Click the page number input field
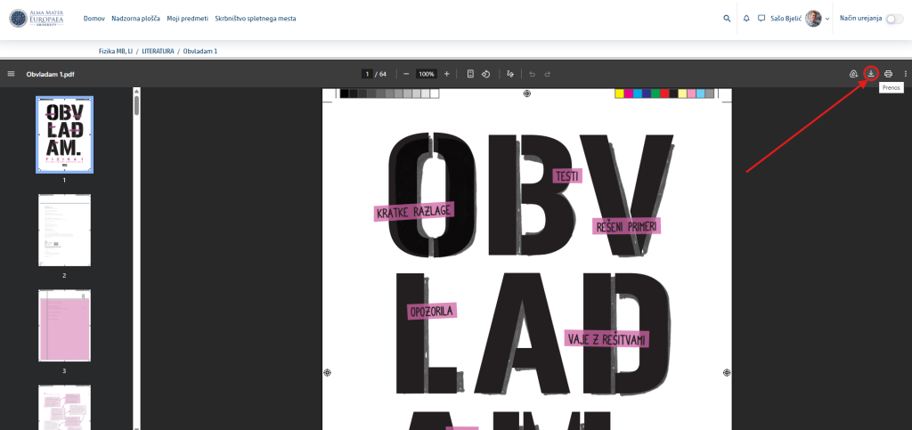The image size is (912, 430). pos(367,74)
